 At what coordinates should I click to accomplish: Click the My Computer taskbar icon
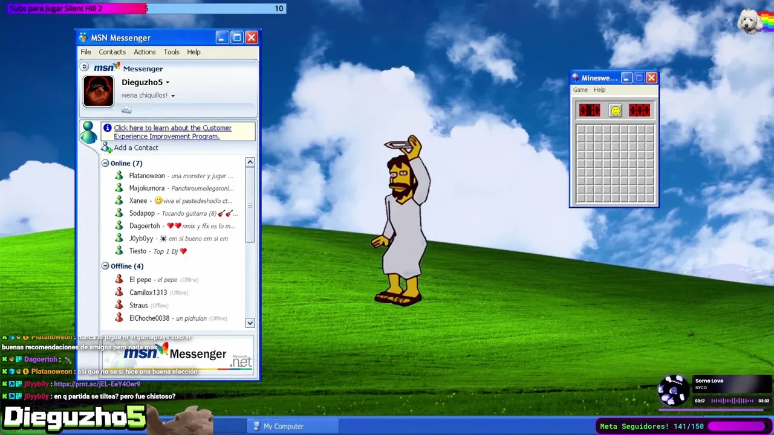point(256,426)
